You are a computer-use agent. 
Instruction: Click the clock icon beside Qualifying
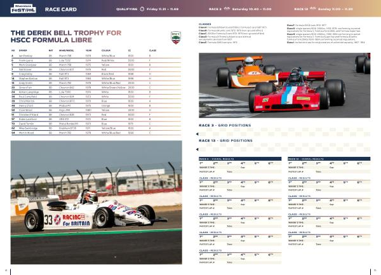(x=142, y=9)
